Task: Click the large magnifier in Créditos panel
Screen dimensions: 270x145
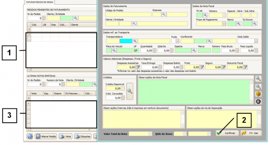Action: point(129,91)
